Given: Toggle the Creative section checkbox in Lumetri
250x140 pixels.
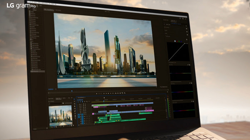Looking at the screenshot, I should tap(187, 32).
